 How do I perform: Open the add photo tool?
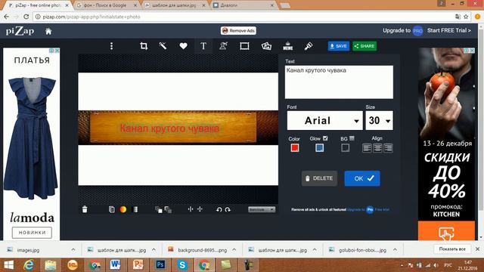(x=266, y=46)
